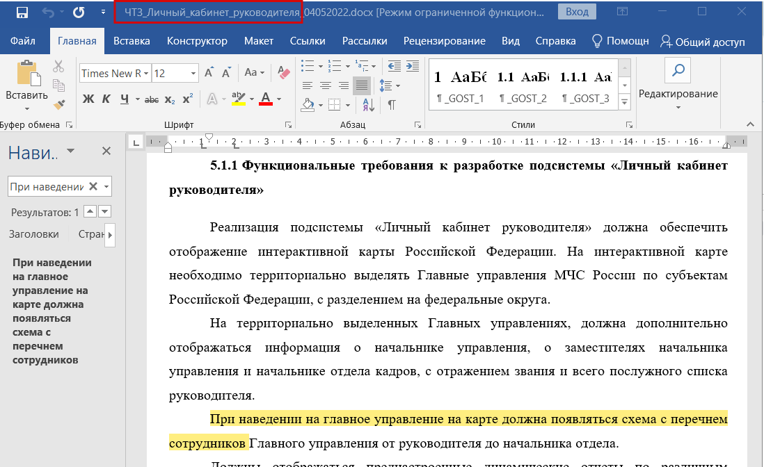Show paragraph marks with the ¶ button
The height and width of the screenshot is (467, 764).
pos(392,104)
